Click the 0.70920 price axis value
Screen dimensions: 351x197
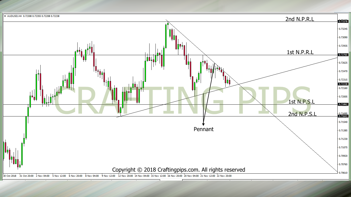[x=344, y=156]
